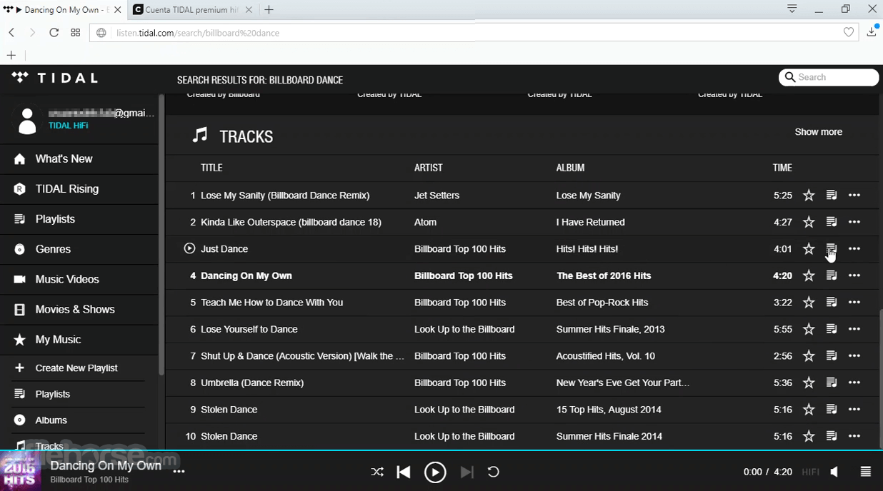Star the Lose Yourself to Dance track

809,329
